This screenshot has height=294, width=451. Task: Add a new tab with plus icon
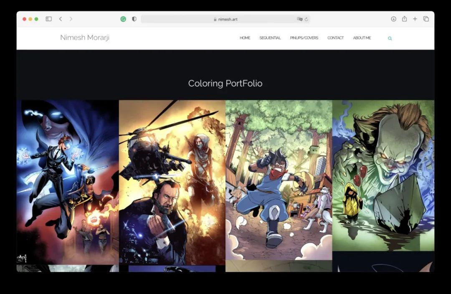415,19
